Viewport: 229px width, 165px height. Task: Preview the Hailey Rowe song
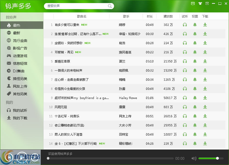(x=185, y=98)
